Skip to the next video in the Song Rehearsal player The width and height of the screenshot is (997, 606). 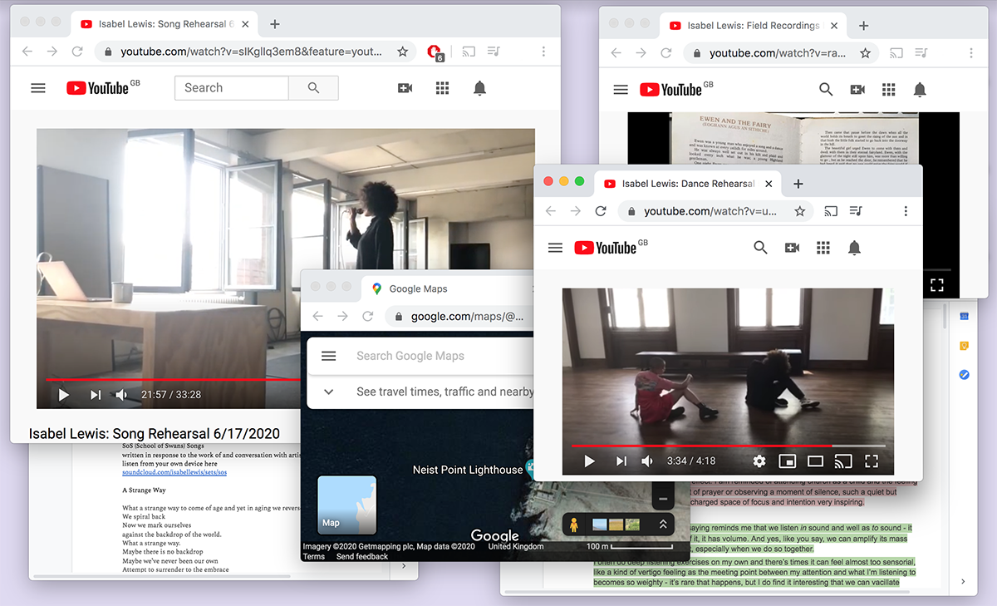(95, 395)
